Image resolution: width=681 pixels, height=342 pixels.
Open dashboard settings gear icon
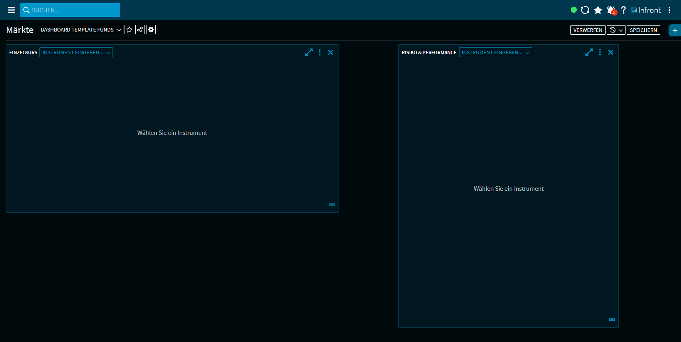pos(151,30)
